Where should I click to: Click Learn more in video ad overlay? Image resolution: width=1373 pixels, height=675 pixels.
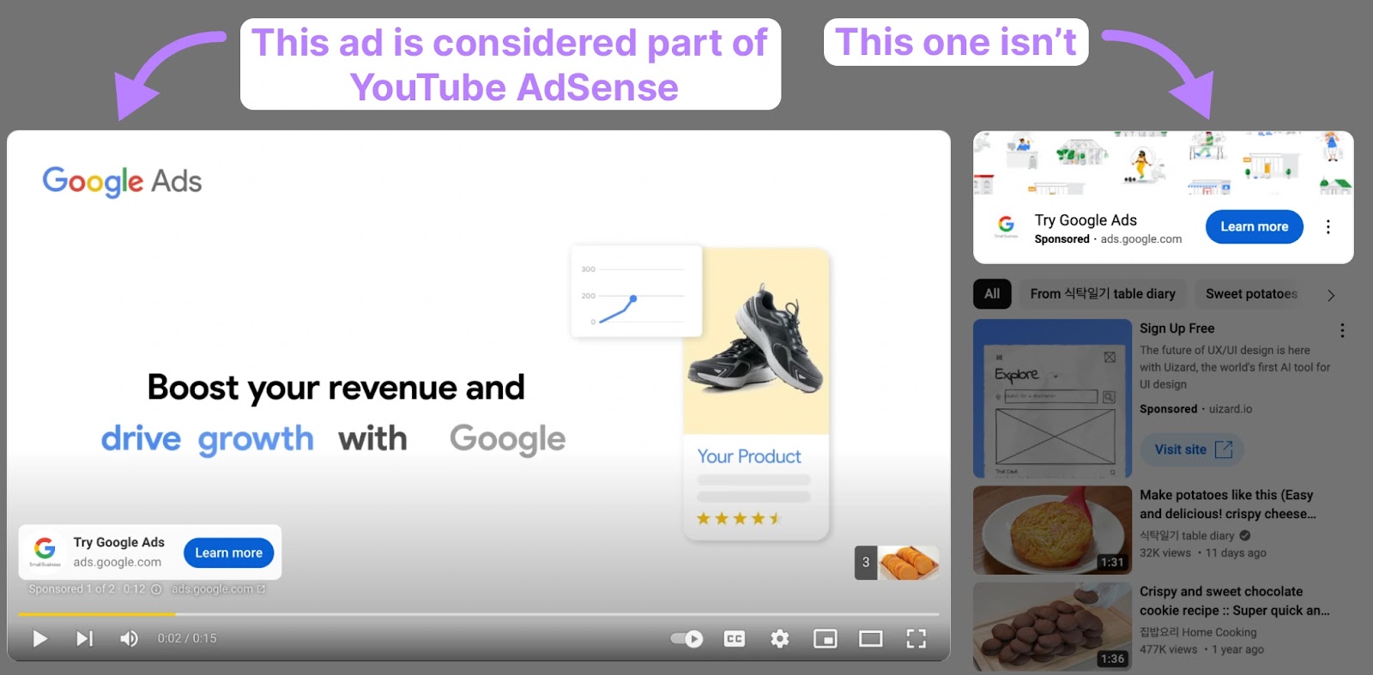228,553
